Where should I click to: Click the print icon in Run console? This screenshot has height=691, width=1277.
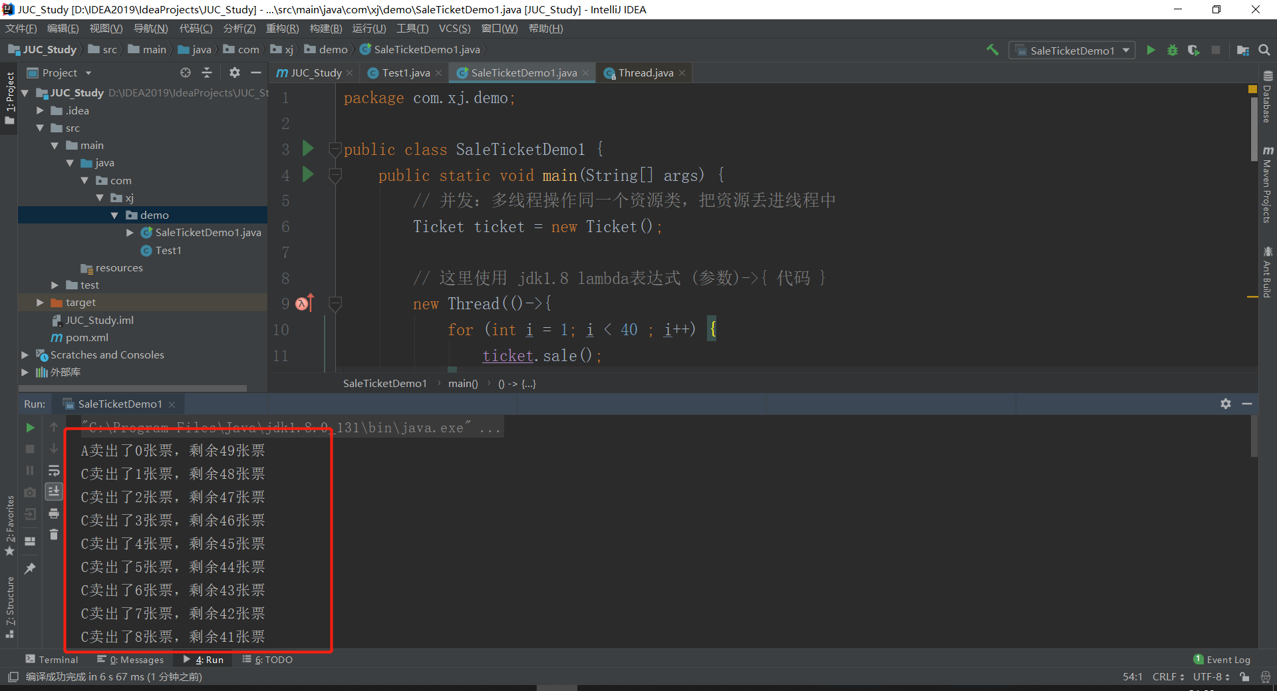pos(54,513)
